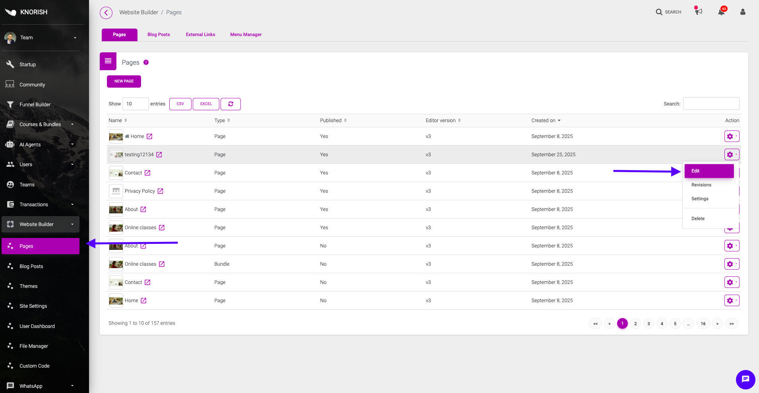Viewport: 759px width, 393px height.
Task: Click the back arrow circle icon
Action: [x=106, y=13]
